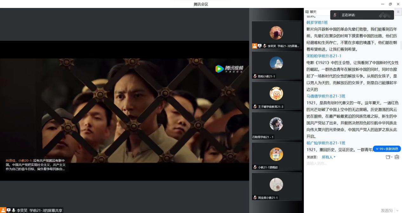This screenshot has width=402, height=213.
Task: Click the muted mic icon beside 陈灿小教21-1
Action: coord(255,76)
